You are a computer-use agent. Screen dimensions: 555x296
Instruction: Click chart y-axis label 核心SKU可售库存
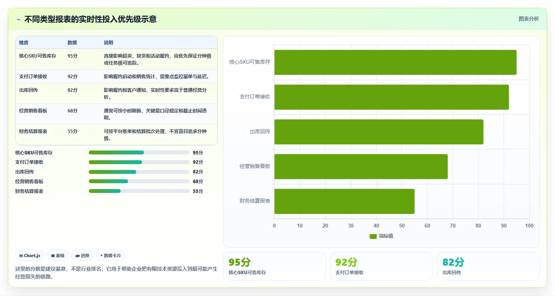249,62
